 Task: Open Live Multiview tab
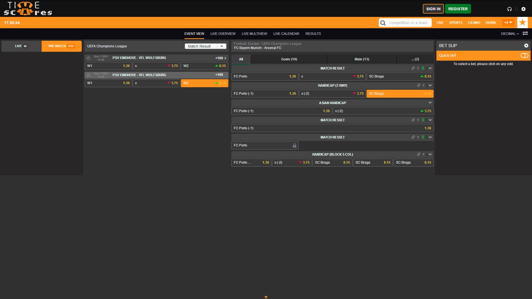tap(254, 34)
